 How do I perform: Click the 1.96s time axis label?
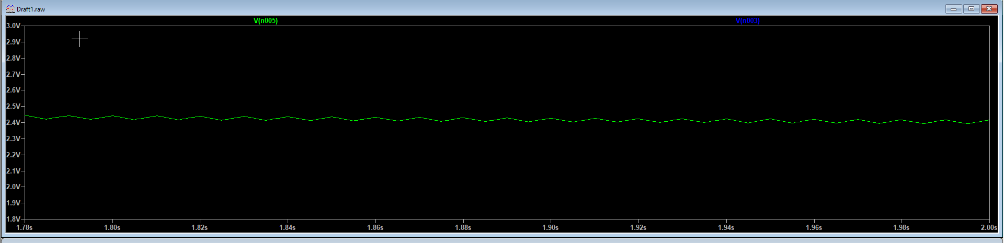(814, 227)
